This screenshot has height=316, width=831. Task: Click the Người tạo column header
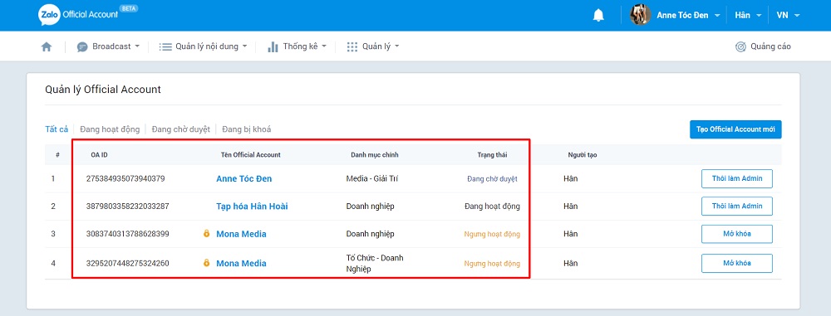pos(583,154)
